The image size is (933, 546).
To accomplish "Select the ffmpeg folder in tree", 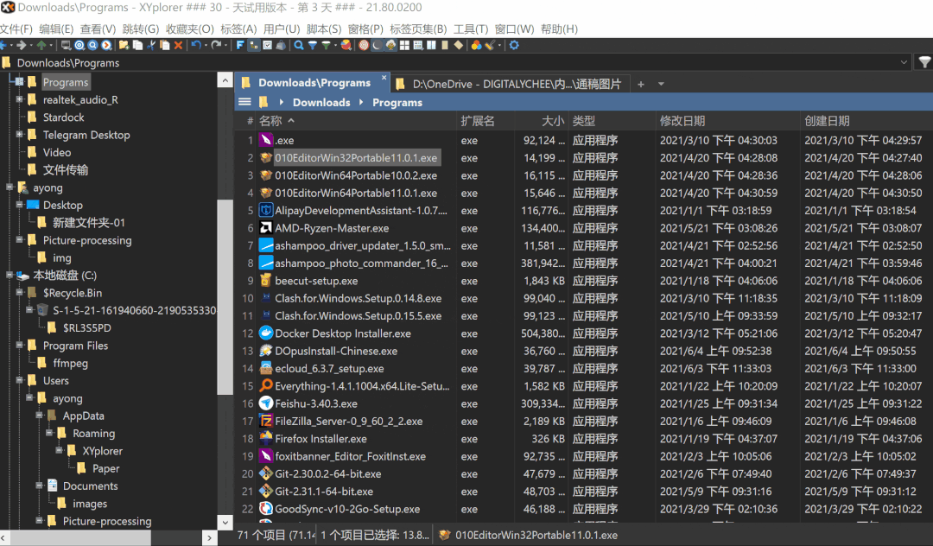I will click(x=70, y=363).
